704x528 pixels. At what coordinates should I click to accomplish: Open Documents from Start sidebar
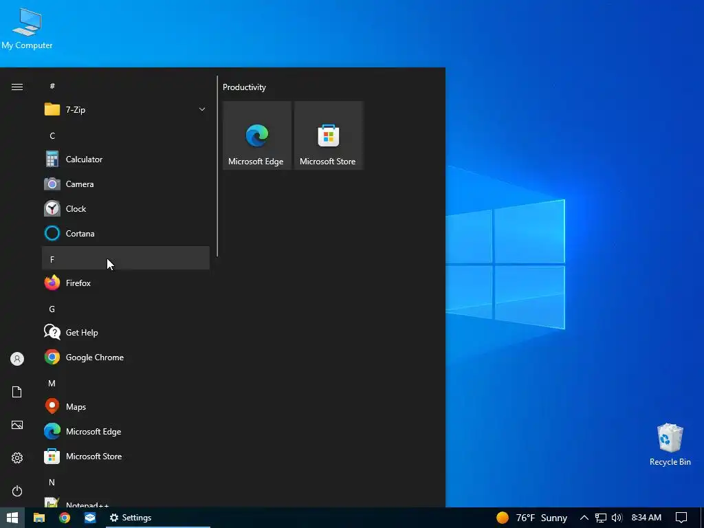point(17,392)
